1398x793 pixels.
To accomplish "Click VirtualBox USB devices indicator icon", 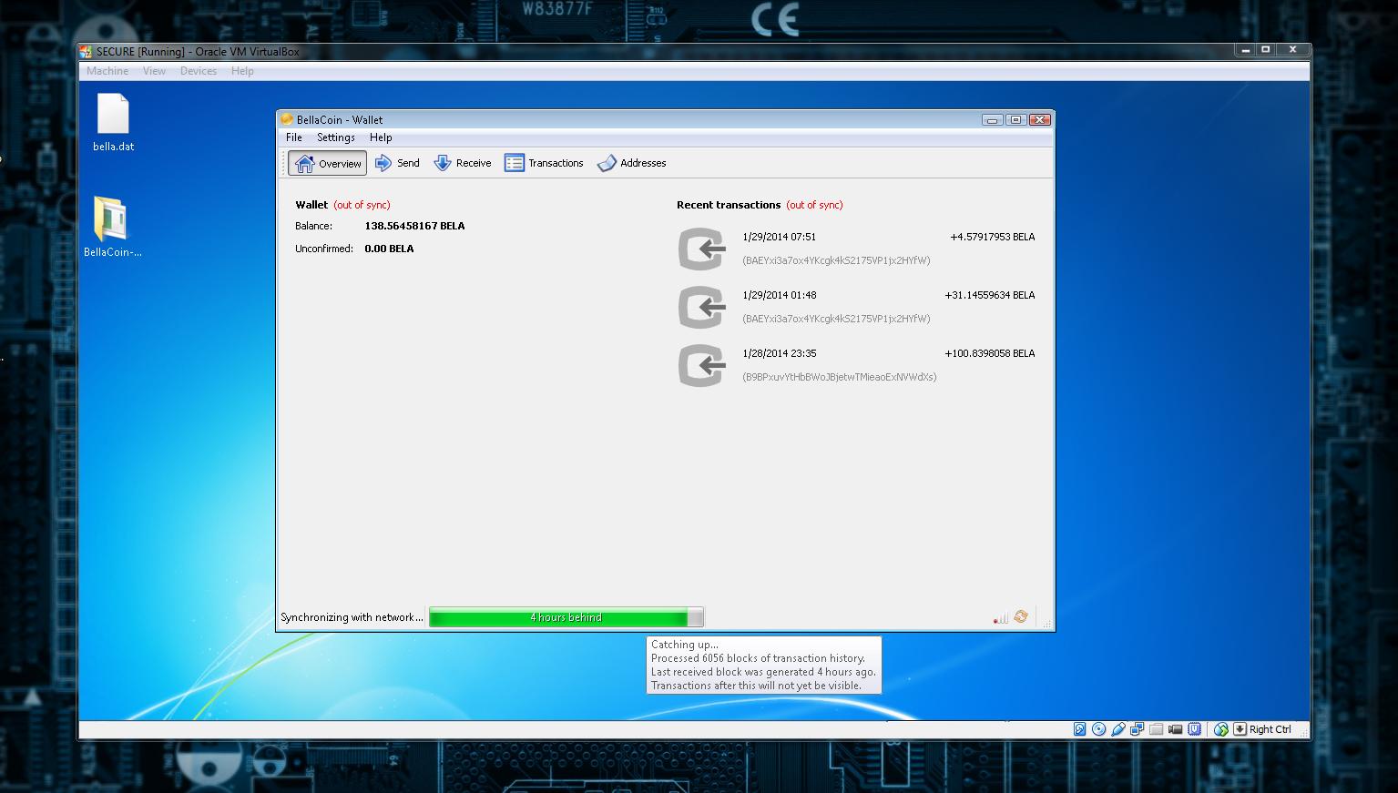I will [x=1118, y=729].
